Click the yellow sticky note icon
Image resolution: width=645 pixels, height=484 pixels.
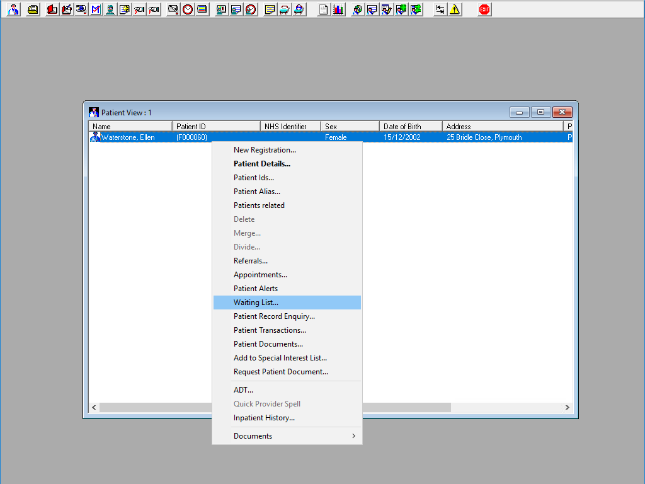pos(270,9)
